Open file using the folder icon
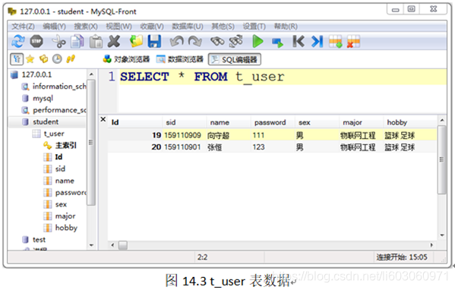The image size is (455, 290). (136, 42)
